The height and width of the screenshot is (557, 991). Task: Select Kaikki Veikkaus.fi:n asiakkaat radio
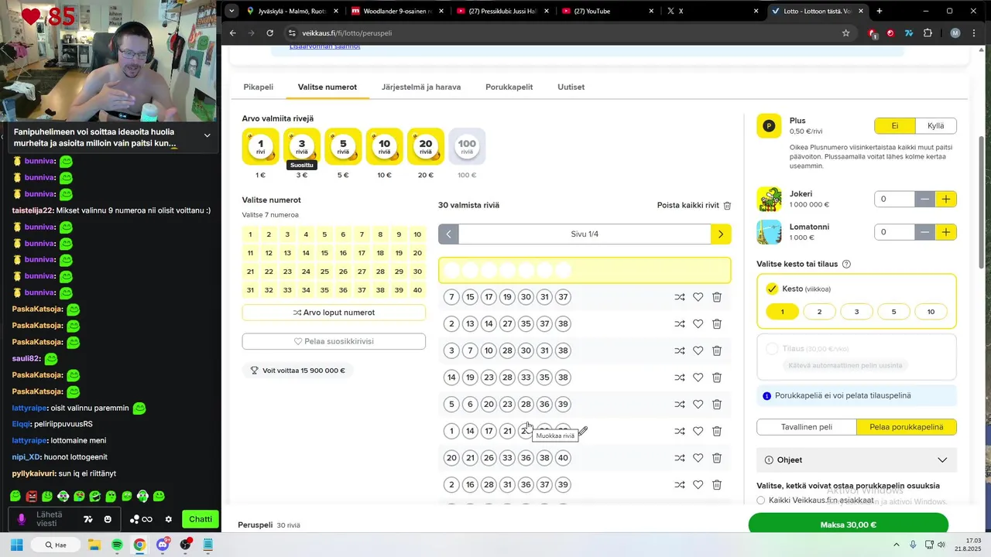pyautogui.click(x=761, y=501)
